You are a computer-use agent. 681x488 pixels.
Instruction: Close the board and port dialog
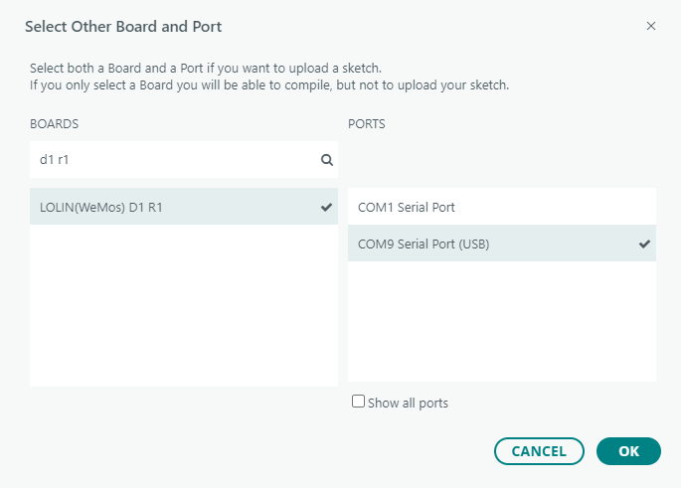tap(651, 26)
